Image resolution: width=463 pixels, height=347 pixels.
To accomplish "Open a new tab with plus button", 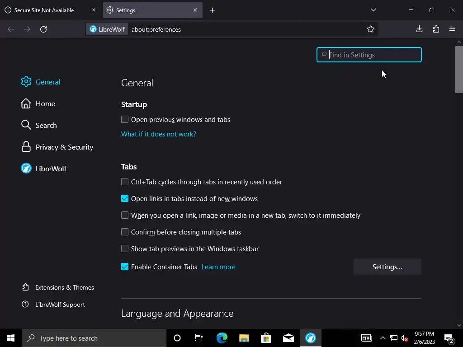I will click(213, 10).
